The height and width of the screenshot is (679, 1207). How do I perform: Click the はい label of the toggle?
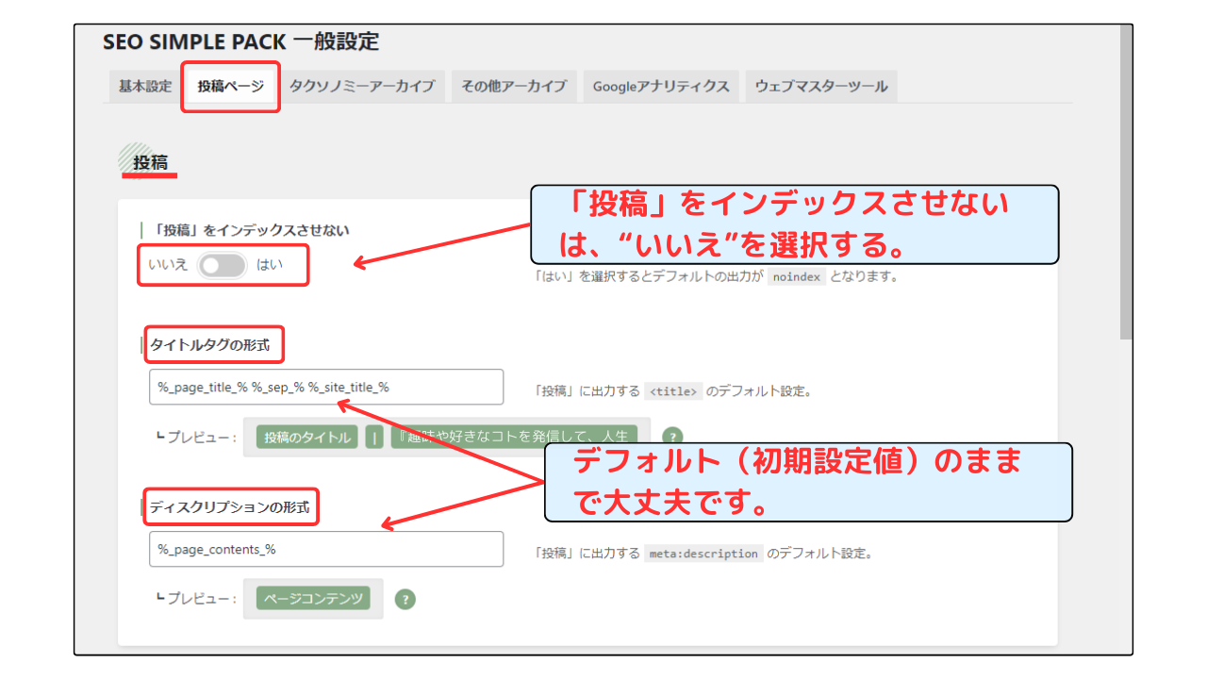(269, 266)
